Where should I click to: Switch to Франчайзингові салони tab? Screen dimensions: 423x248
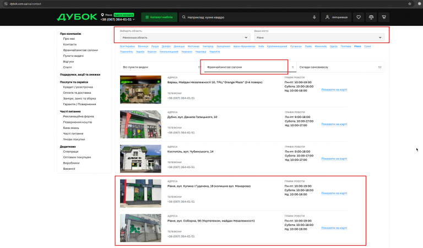tap(250, 67)
